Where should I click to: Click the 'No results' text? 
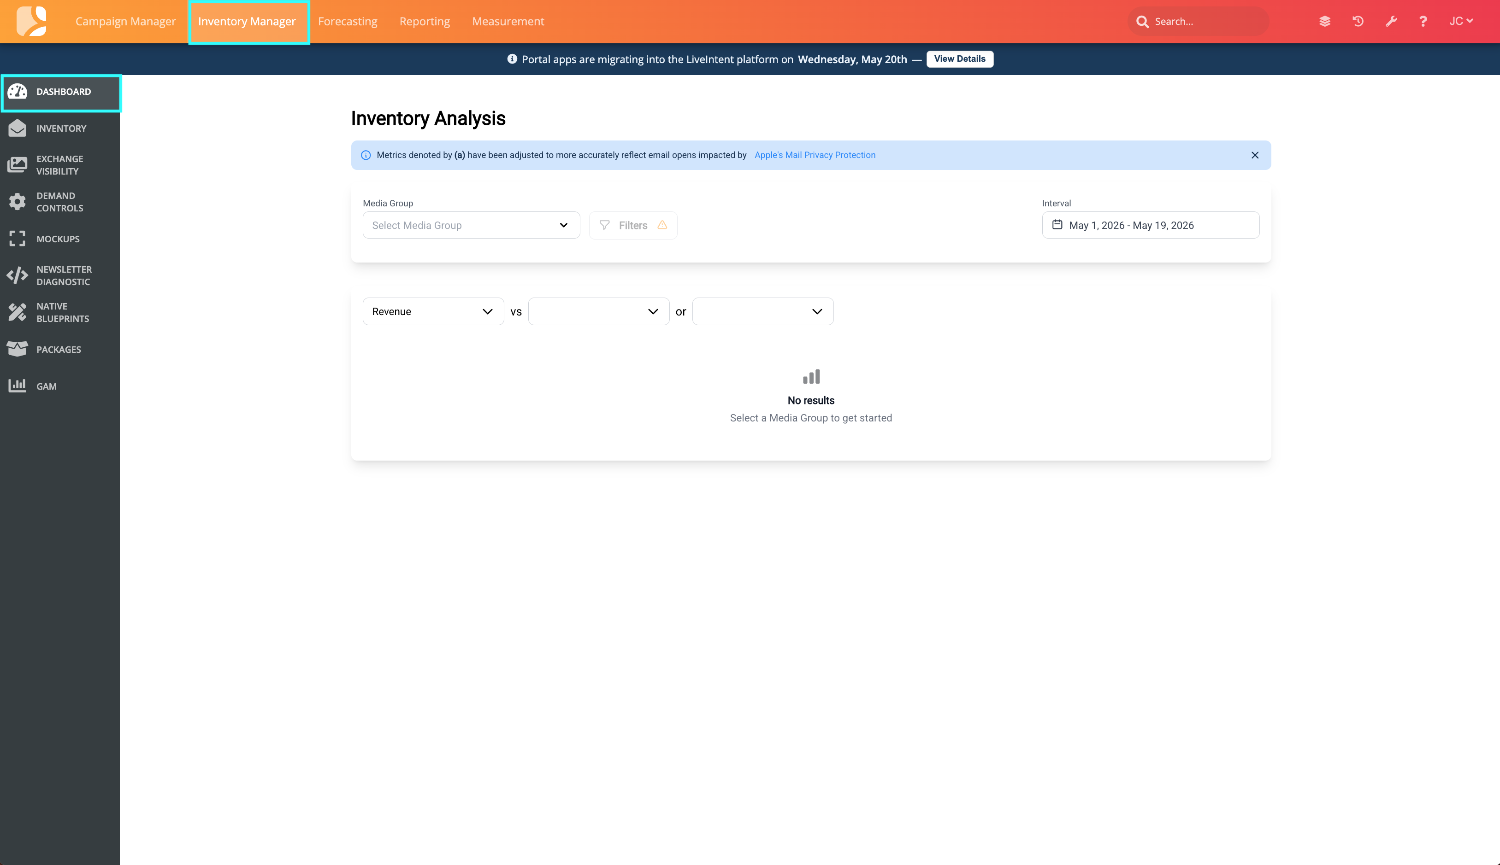[x=811, y=400]
